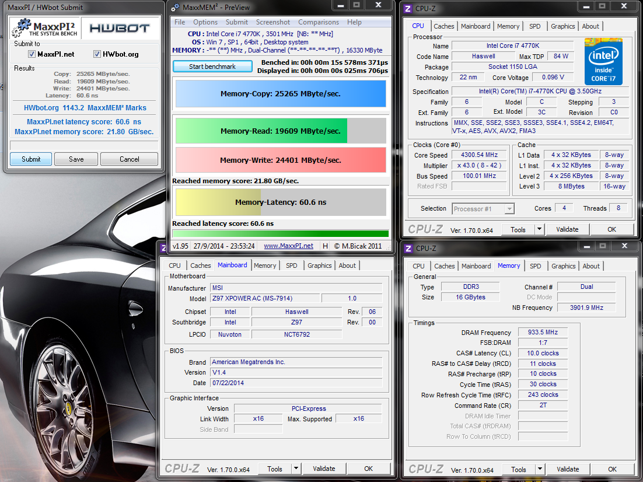Click the Memory-Write red result bar
643x482 pixels.
[x=281, y=160]
